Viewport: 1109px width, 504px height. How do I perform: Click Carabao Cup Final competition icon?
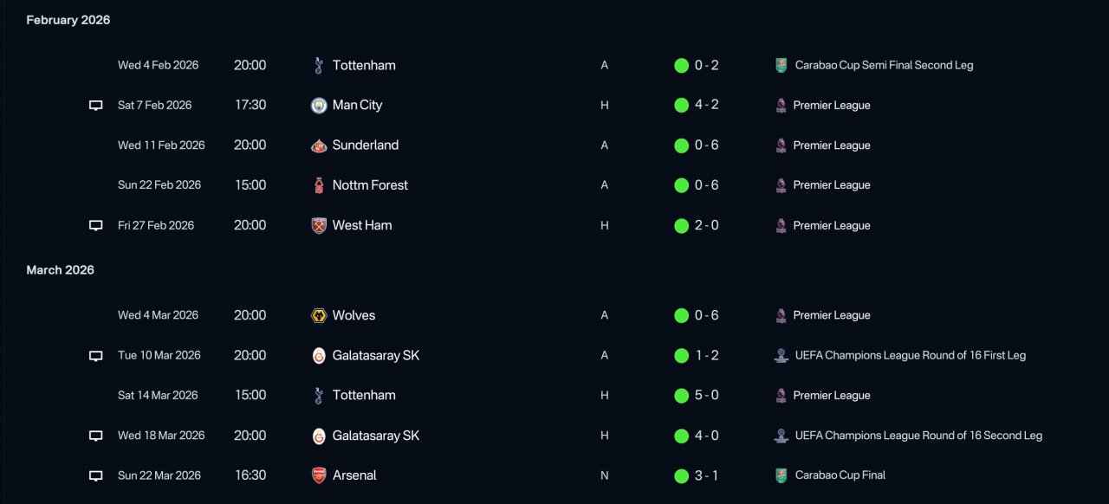coord(781,475)
